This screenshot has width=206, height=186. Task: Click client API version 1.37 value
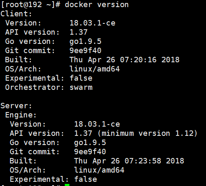click(79, 32)
